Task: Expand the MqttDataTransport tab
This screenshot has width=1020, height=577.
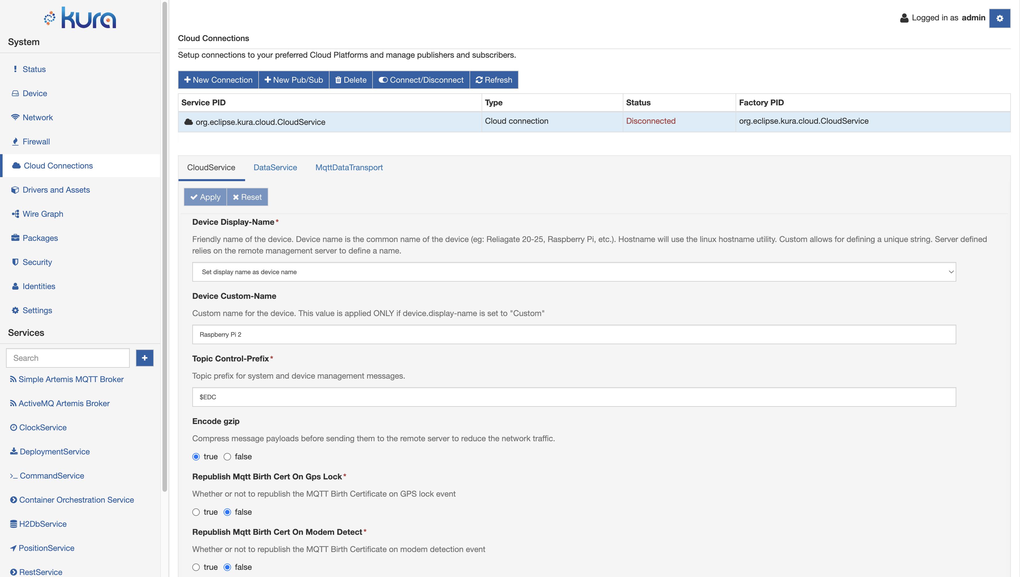Action: point(349,167)
